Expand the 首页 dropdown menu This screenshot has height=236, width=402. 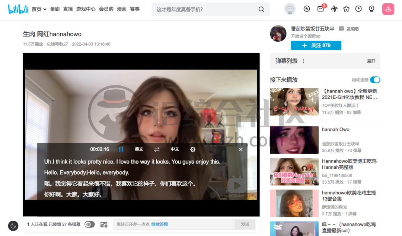click(39, 9)
